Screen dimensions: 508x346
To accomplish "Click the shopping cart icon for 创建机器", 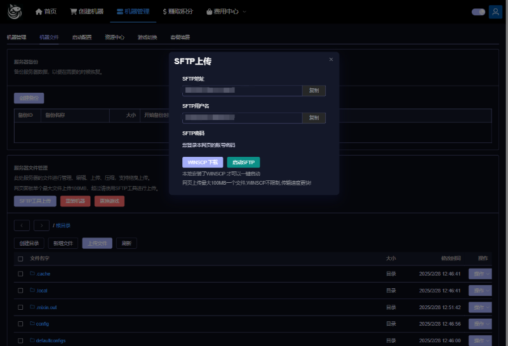I will pyautogui.click(x=74, y=11).
